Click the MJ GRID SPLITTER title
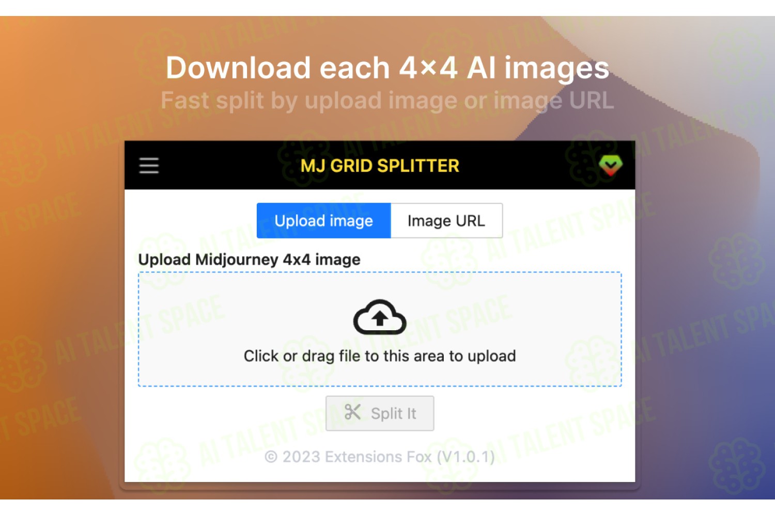The height and width of the screenshot is (516, 775). tap(380, 166)
